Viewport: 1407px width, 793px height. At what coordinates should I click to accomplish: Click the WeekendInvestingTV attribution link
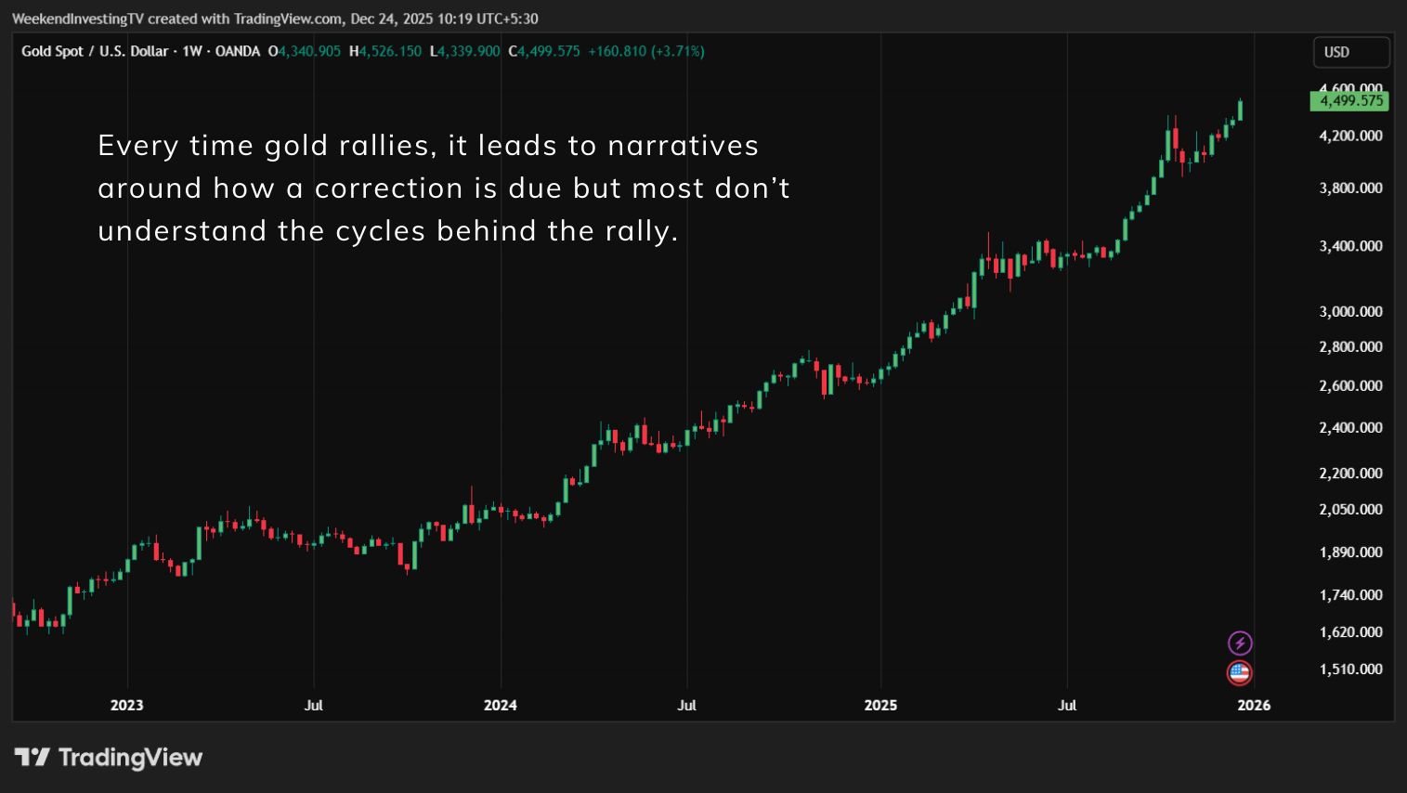click(x=79, y=18)
